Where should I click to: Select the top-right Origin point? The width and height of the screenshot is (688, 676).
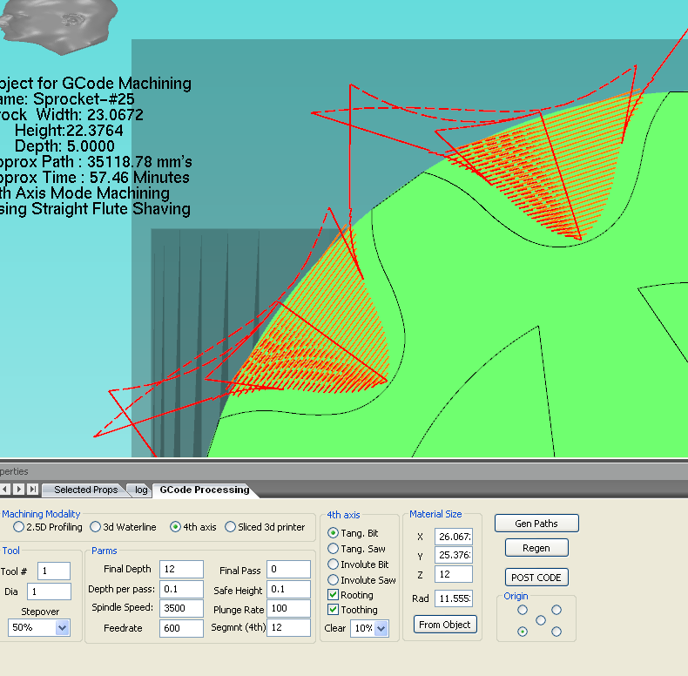click(556, 610)
